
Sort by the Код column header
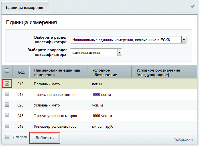coord(21,72)
